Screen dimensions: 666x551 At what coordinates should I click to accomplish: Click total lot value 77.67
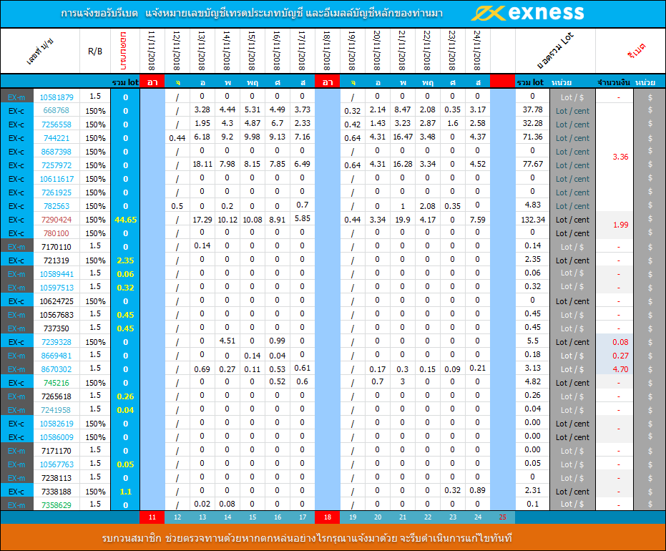(x=533, y=164)
